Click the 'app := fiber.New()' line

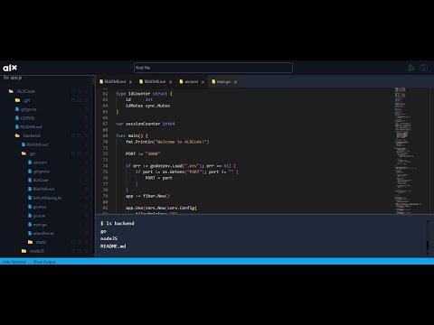tap(147, 196)
